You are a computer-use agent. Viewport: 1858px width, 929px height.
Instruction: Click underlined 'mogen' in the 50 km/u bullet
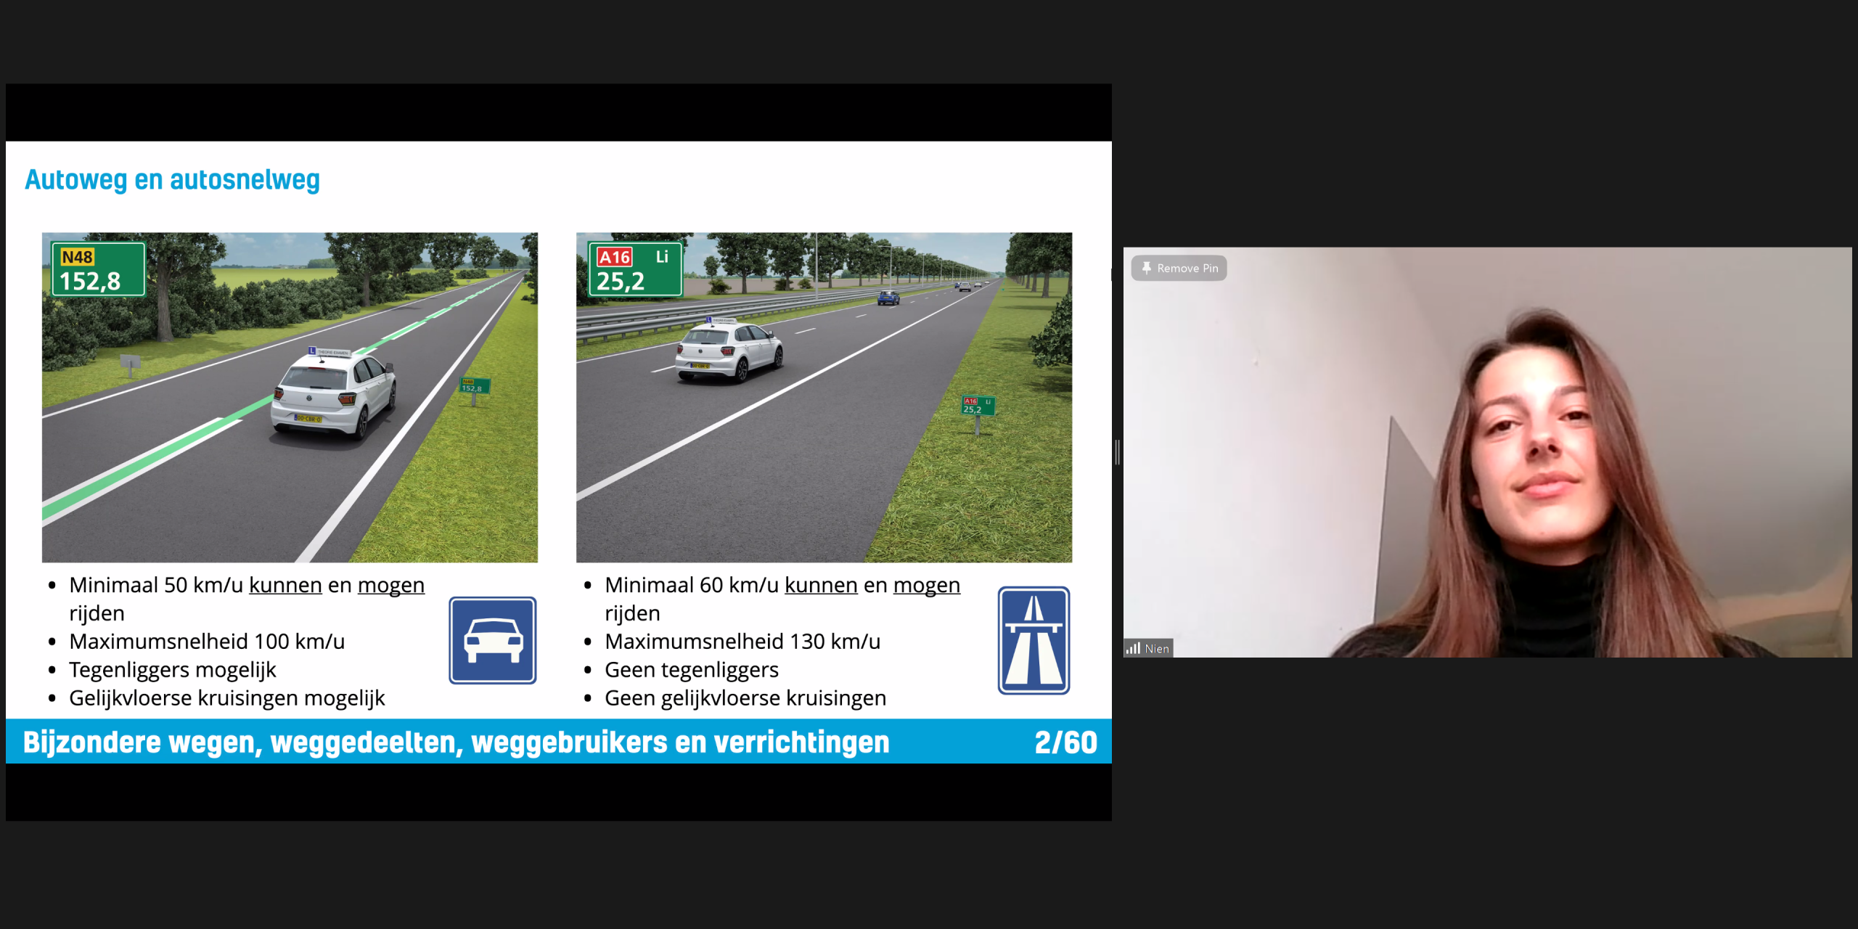pyautogui.click(x=390, y=585)
